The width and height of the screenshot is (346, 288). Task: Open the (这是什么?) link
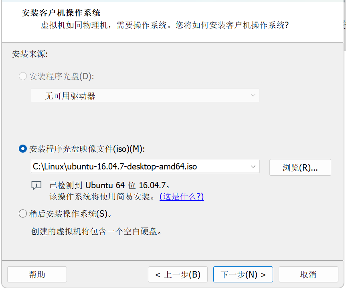[x=181, y=196]
